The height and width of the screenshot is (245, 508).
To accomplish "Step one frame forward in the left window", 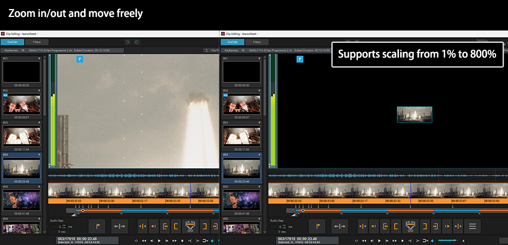I will 167,241.
